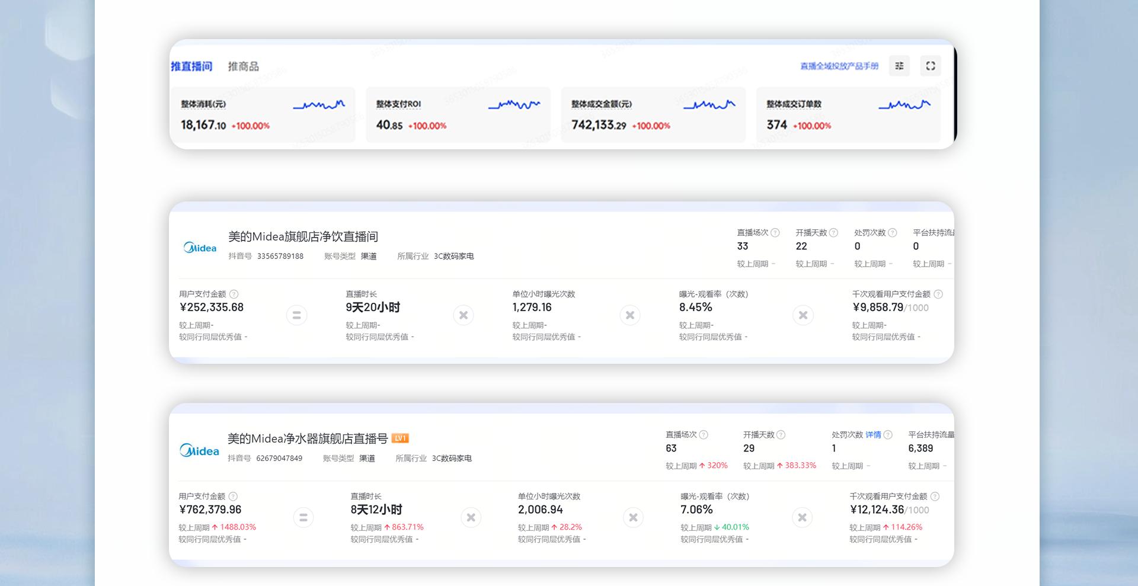The width and height of the screenshot is (1138, 586).
Task: Open the 美的Midea净水器旗舰店直播号 title
Action: coord(308,438)
